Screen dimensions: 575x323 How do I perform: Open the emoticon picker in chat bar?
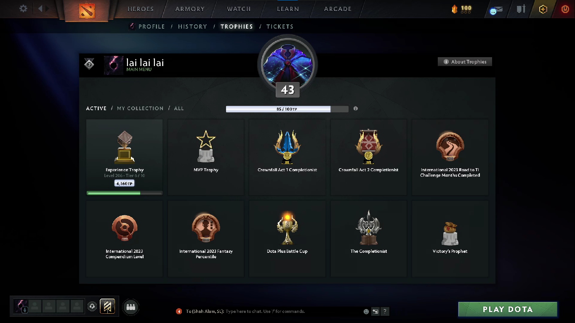pyautogui.click(x=366, y=312)
